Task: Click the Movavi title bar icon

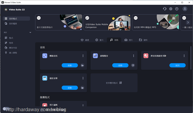Action: 3,2
